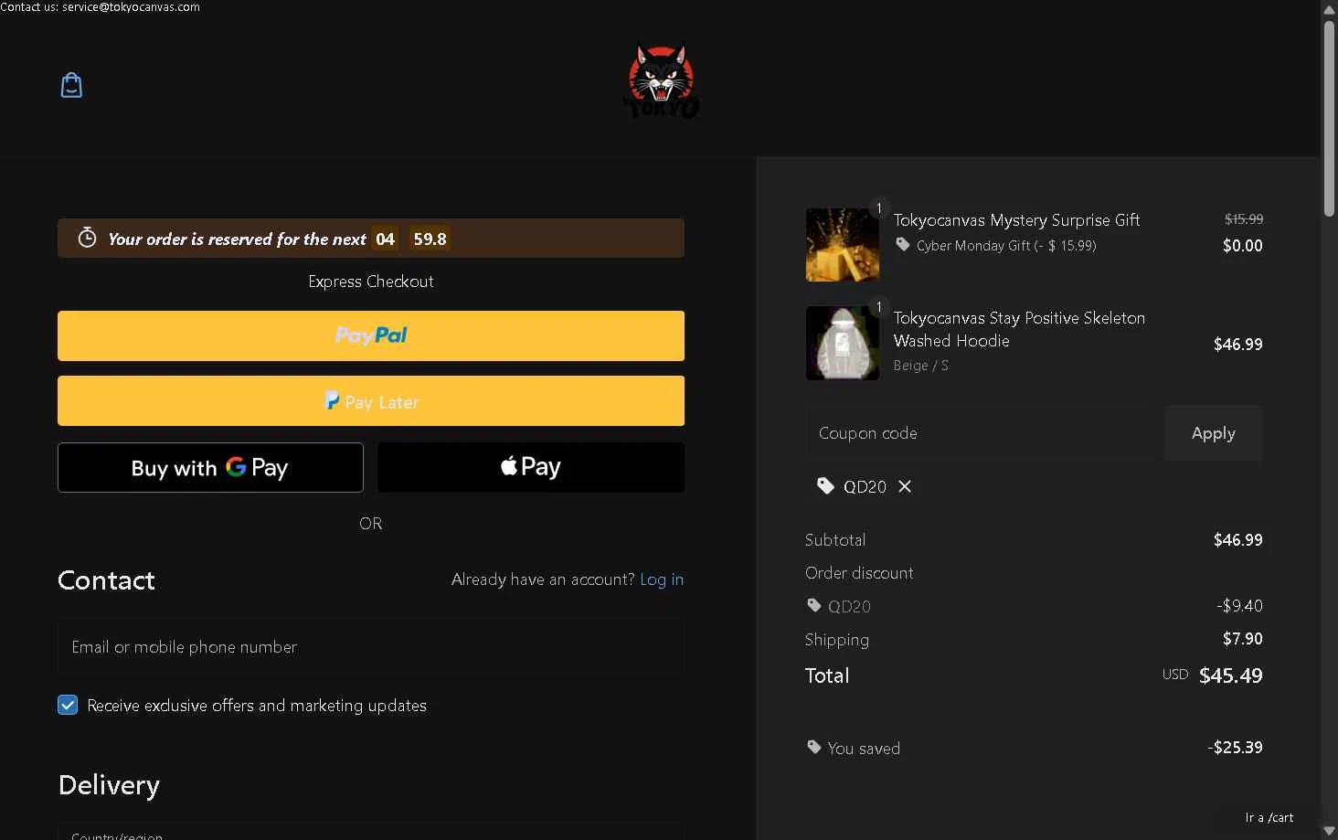The image size is (1338, 840).
Task: Pay with the PayPal express button
Action: pos(371,335)
